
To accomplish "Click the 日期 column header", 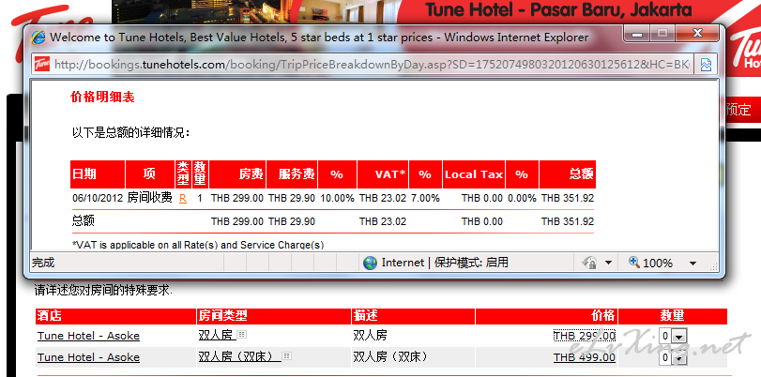I will pyautogui.click(x=98, y=174).
